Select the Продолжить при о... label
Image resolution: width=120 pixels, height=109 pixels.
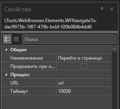coord(33,66)
